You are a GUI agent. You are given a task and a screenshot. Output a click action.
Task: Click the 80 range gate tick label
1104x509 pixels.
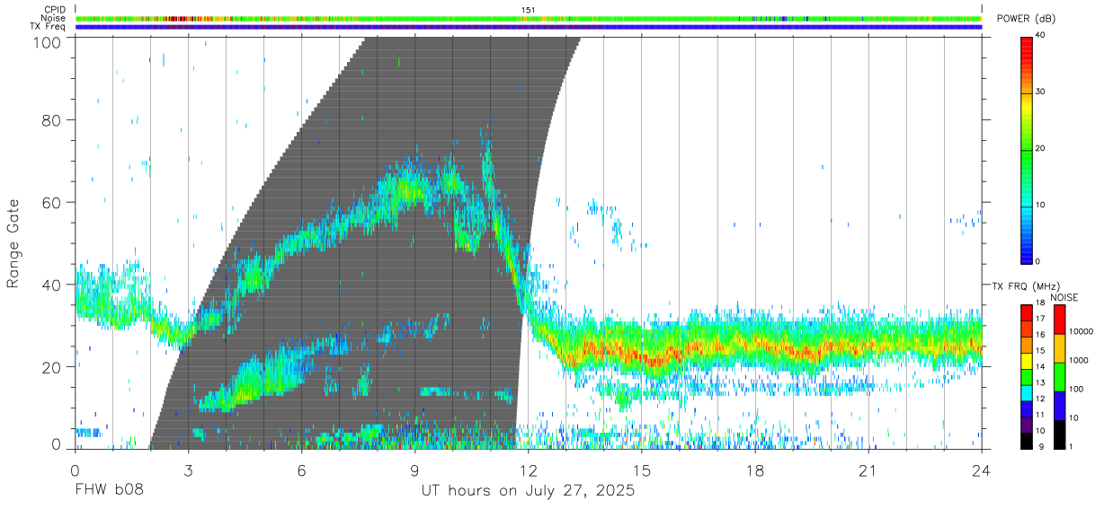52,119
